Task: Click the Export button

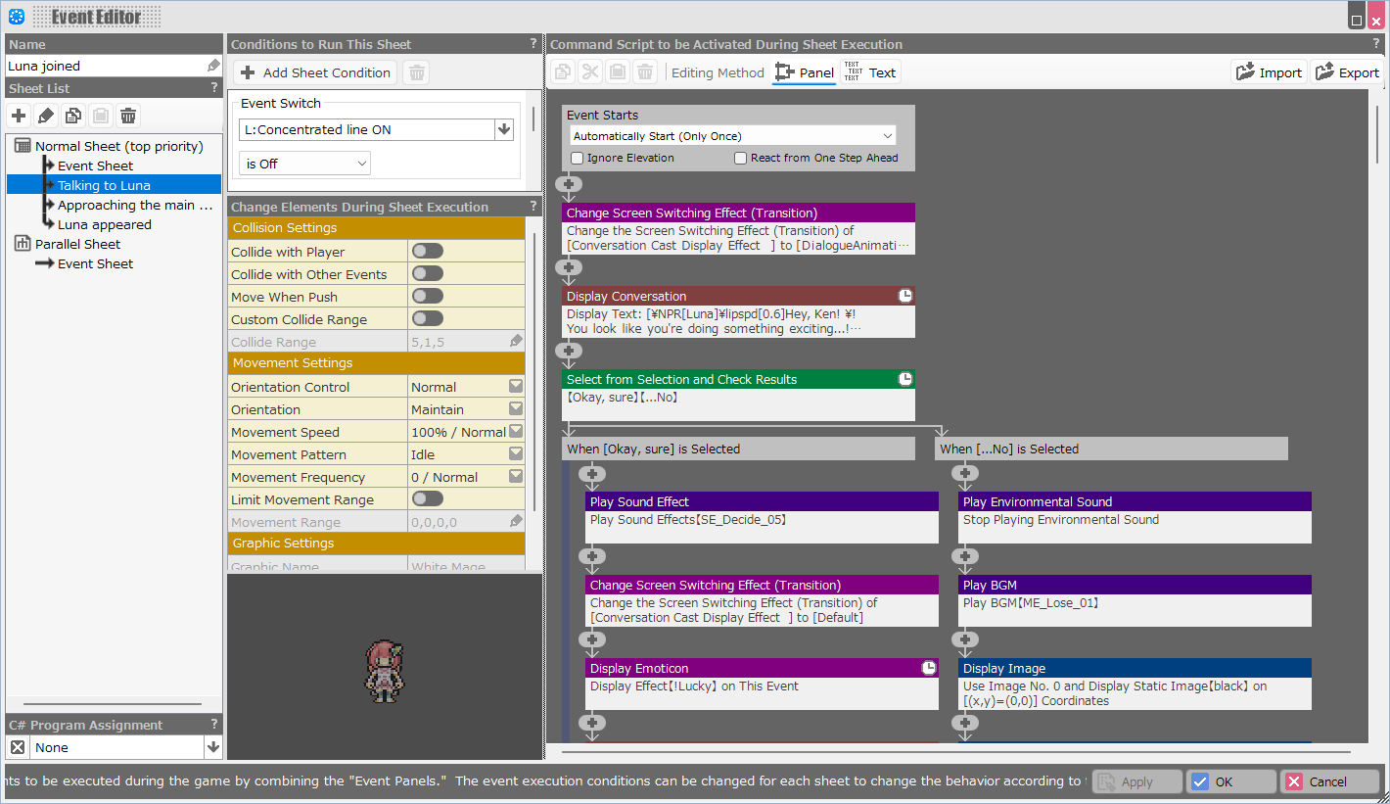Action: (1347, 72)
